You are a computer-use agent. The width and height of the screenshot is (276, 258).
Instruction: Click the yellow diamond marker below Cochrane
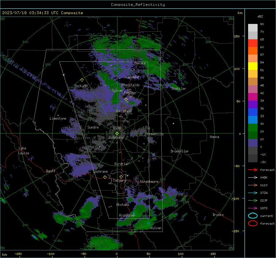tap(105, 177)
